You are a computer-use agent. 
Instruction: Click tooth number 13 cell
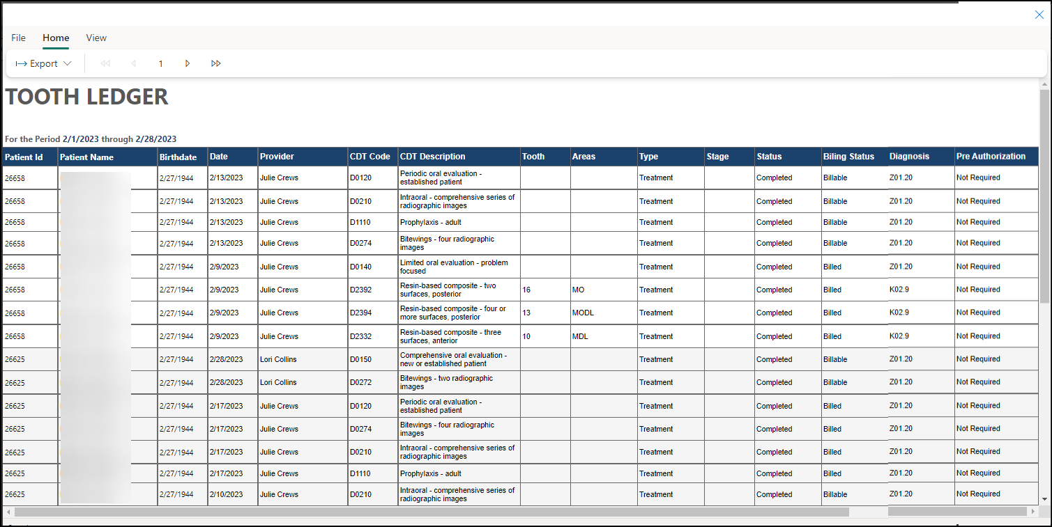pyautogui.click(x=545, y=313)
